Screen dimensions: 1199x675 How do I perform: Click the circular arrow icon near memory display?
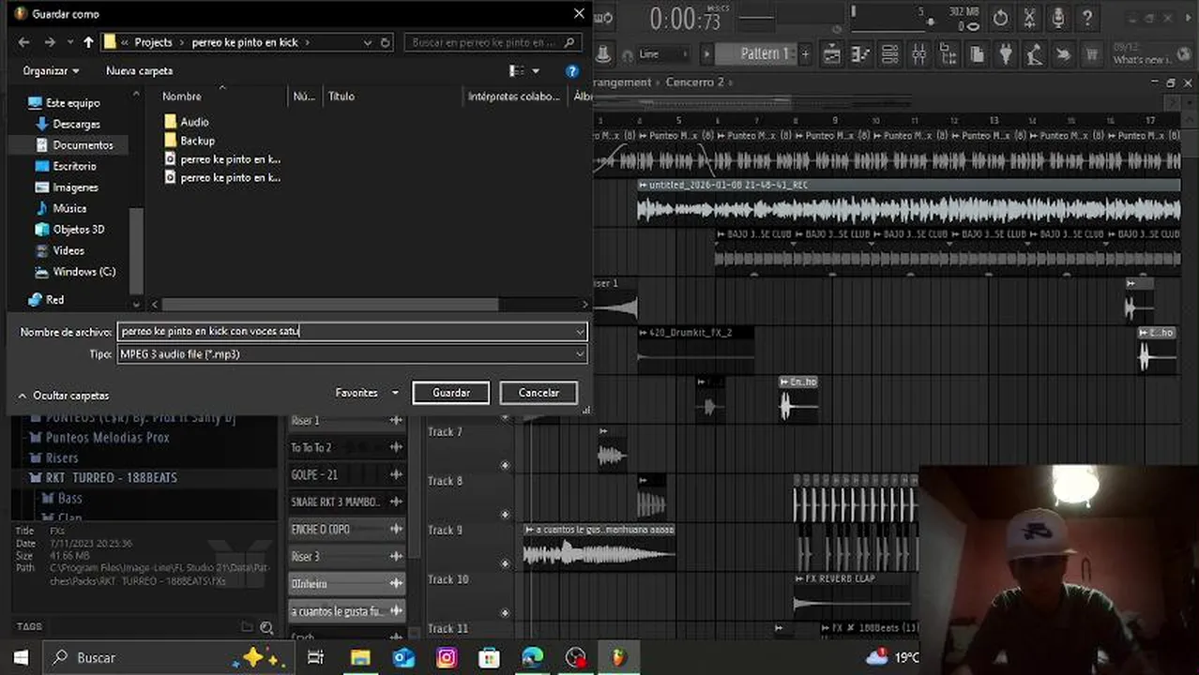point(1000,18)
